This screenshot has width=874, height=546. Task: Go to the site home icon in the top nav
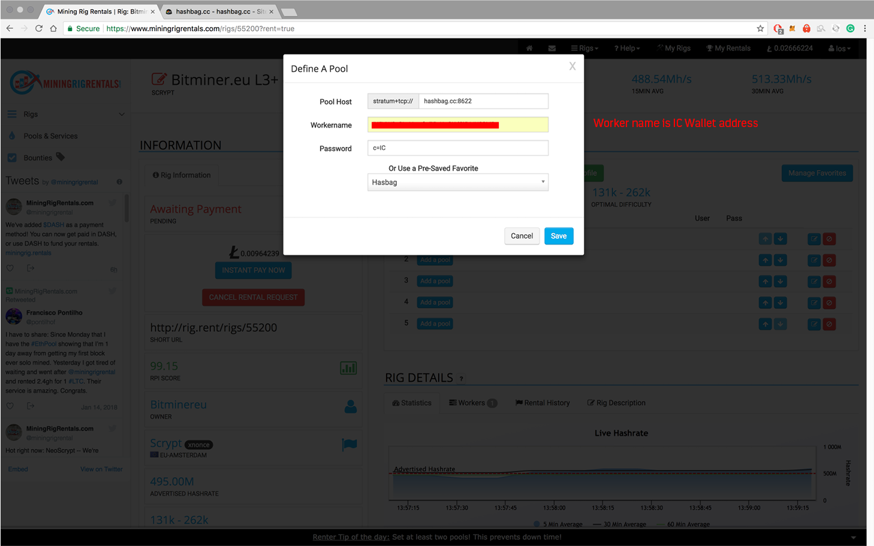pyautogui.click(x=529, y=49)
